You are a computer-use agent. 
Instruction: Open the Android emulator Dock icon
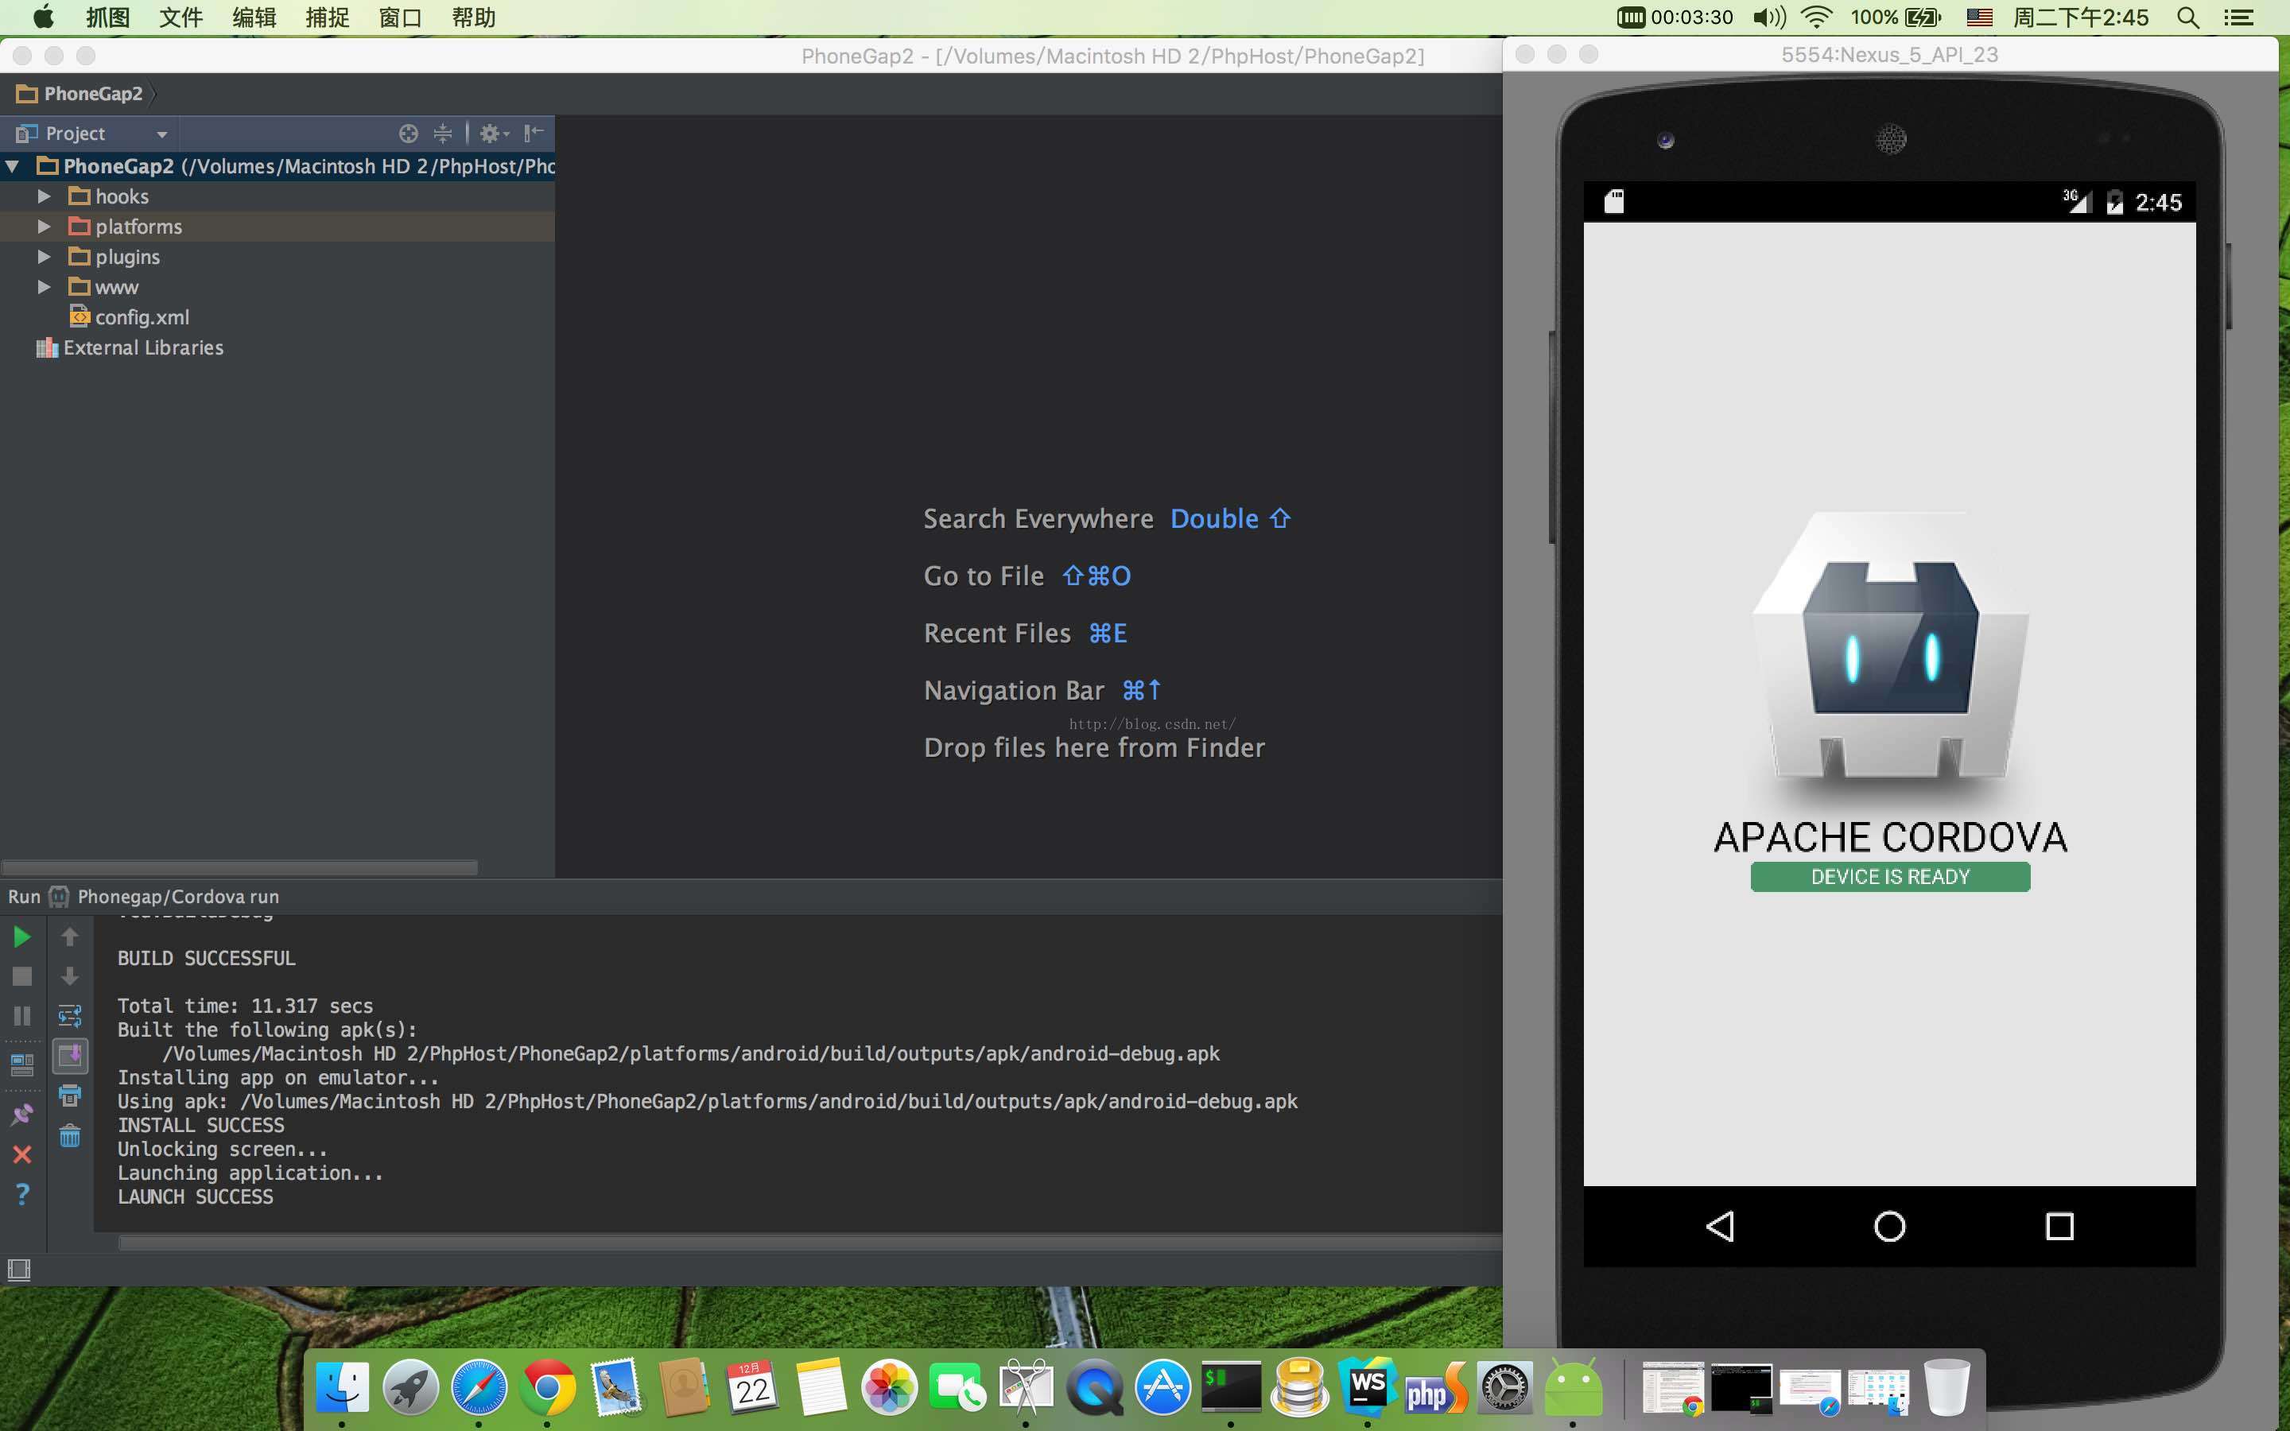point(1573,1388)
